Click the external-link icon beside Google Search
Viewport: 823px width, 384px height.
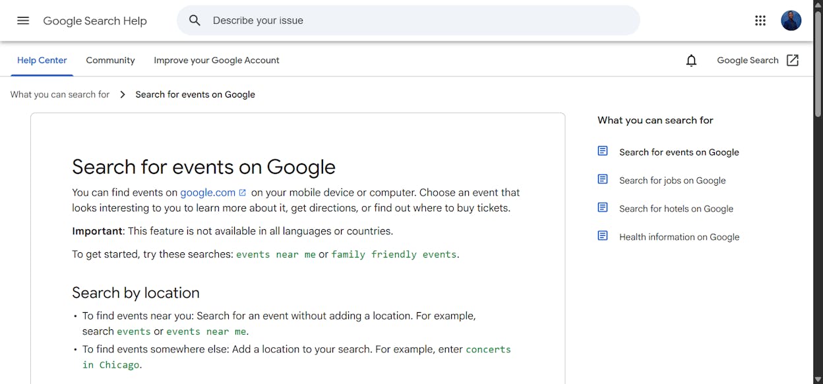pyautogui.click(x=793, y=60)
